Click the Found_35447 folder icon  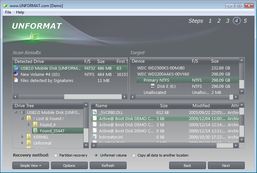tap(35, 131)
